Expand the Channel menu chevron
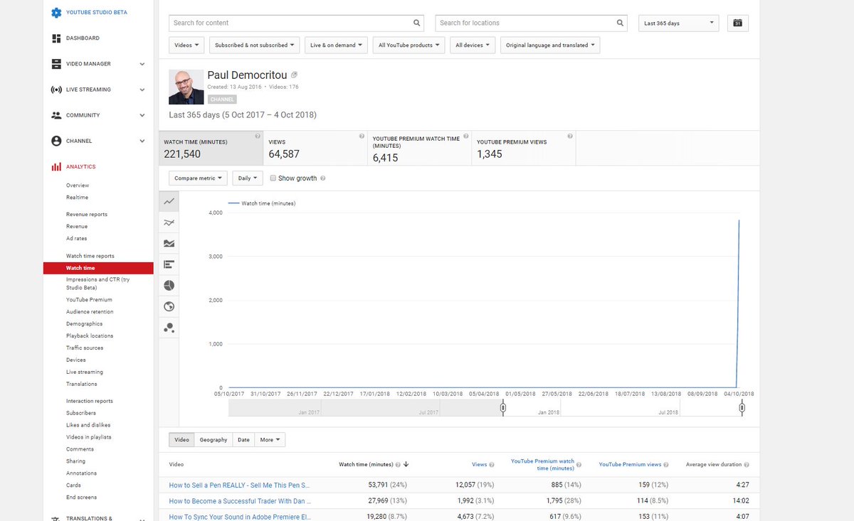Image resolution: width=854 pixels, height=521 pixels. 142,141
